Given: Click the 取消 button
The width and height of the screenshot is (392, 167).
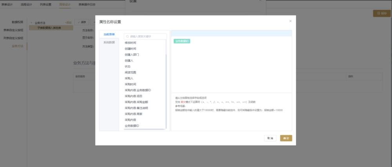Looking at the screenshot, I should coord(270,138).
